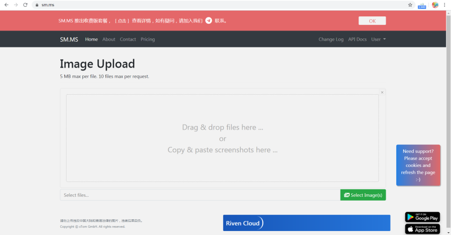
Task: Click the Image Upload heading
Action: [x=97, y=64]
